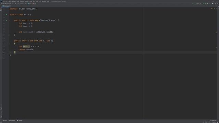Open the run configuration dropdown

click(198, 4)
